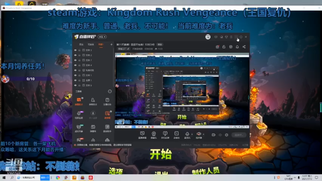Toggle the lock on the 文本 3 source

(x=79, y=50)
